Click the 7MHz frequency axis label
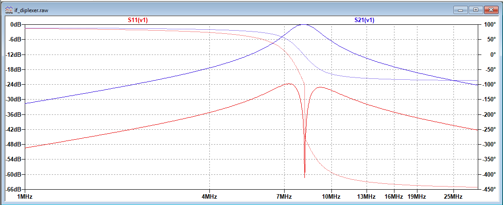 pyautogui.click(x=284, y=196)
